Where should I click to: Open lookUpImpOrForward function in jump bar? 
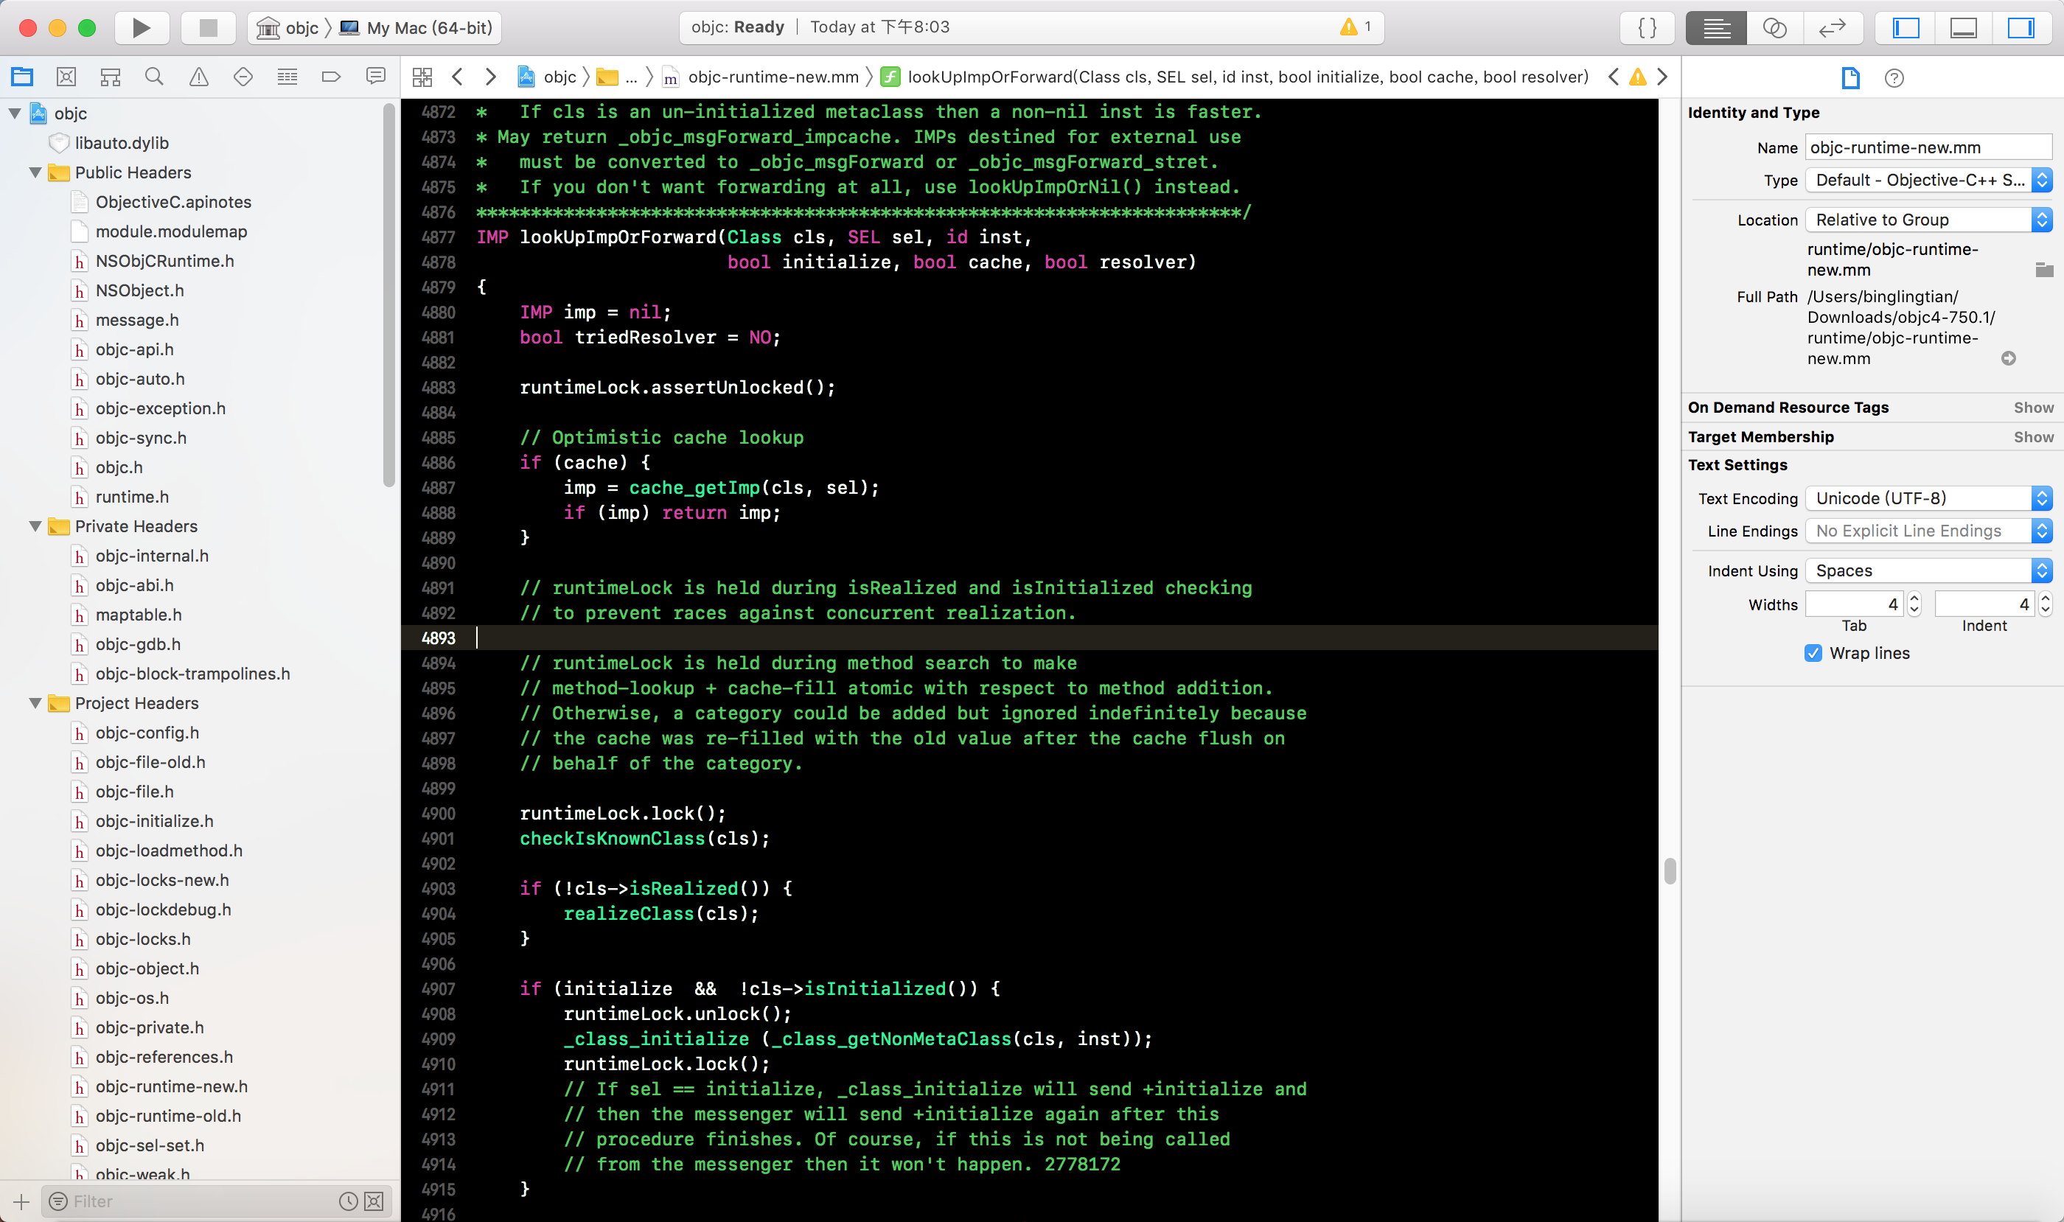coord(1247,77)
